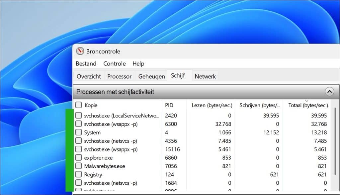Check the svchost.exe (wsappx -p) PID 6300 checkbox
Viewport: 340px width, 195px height.
point(78,124)
